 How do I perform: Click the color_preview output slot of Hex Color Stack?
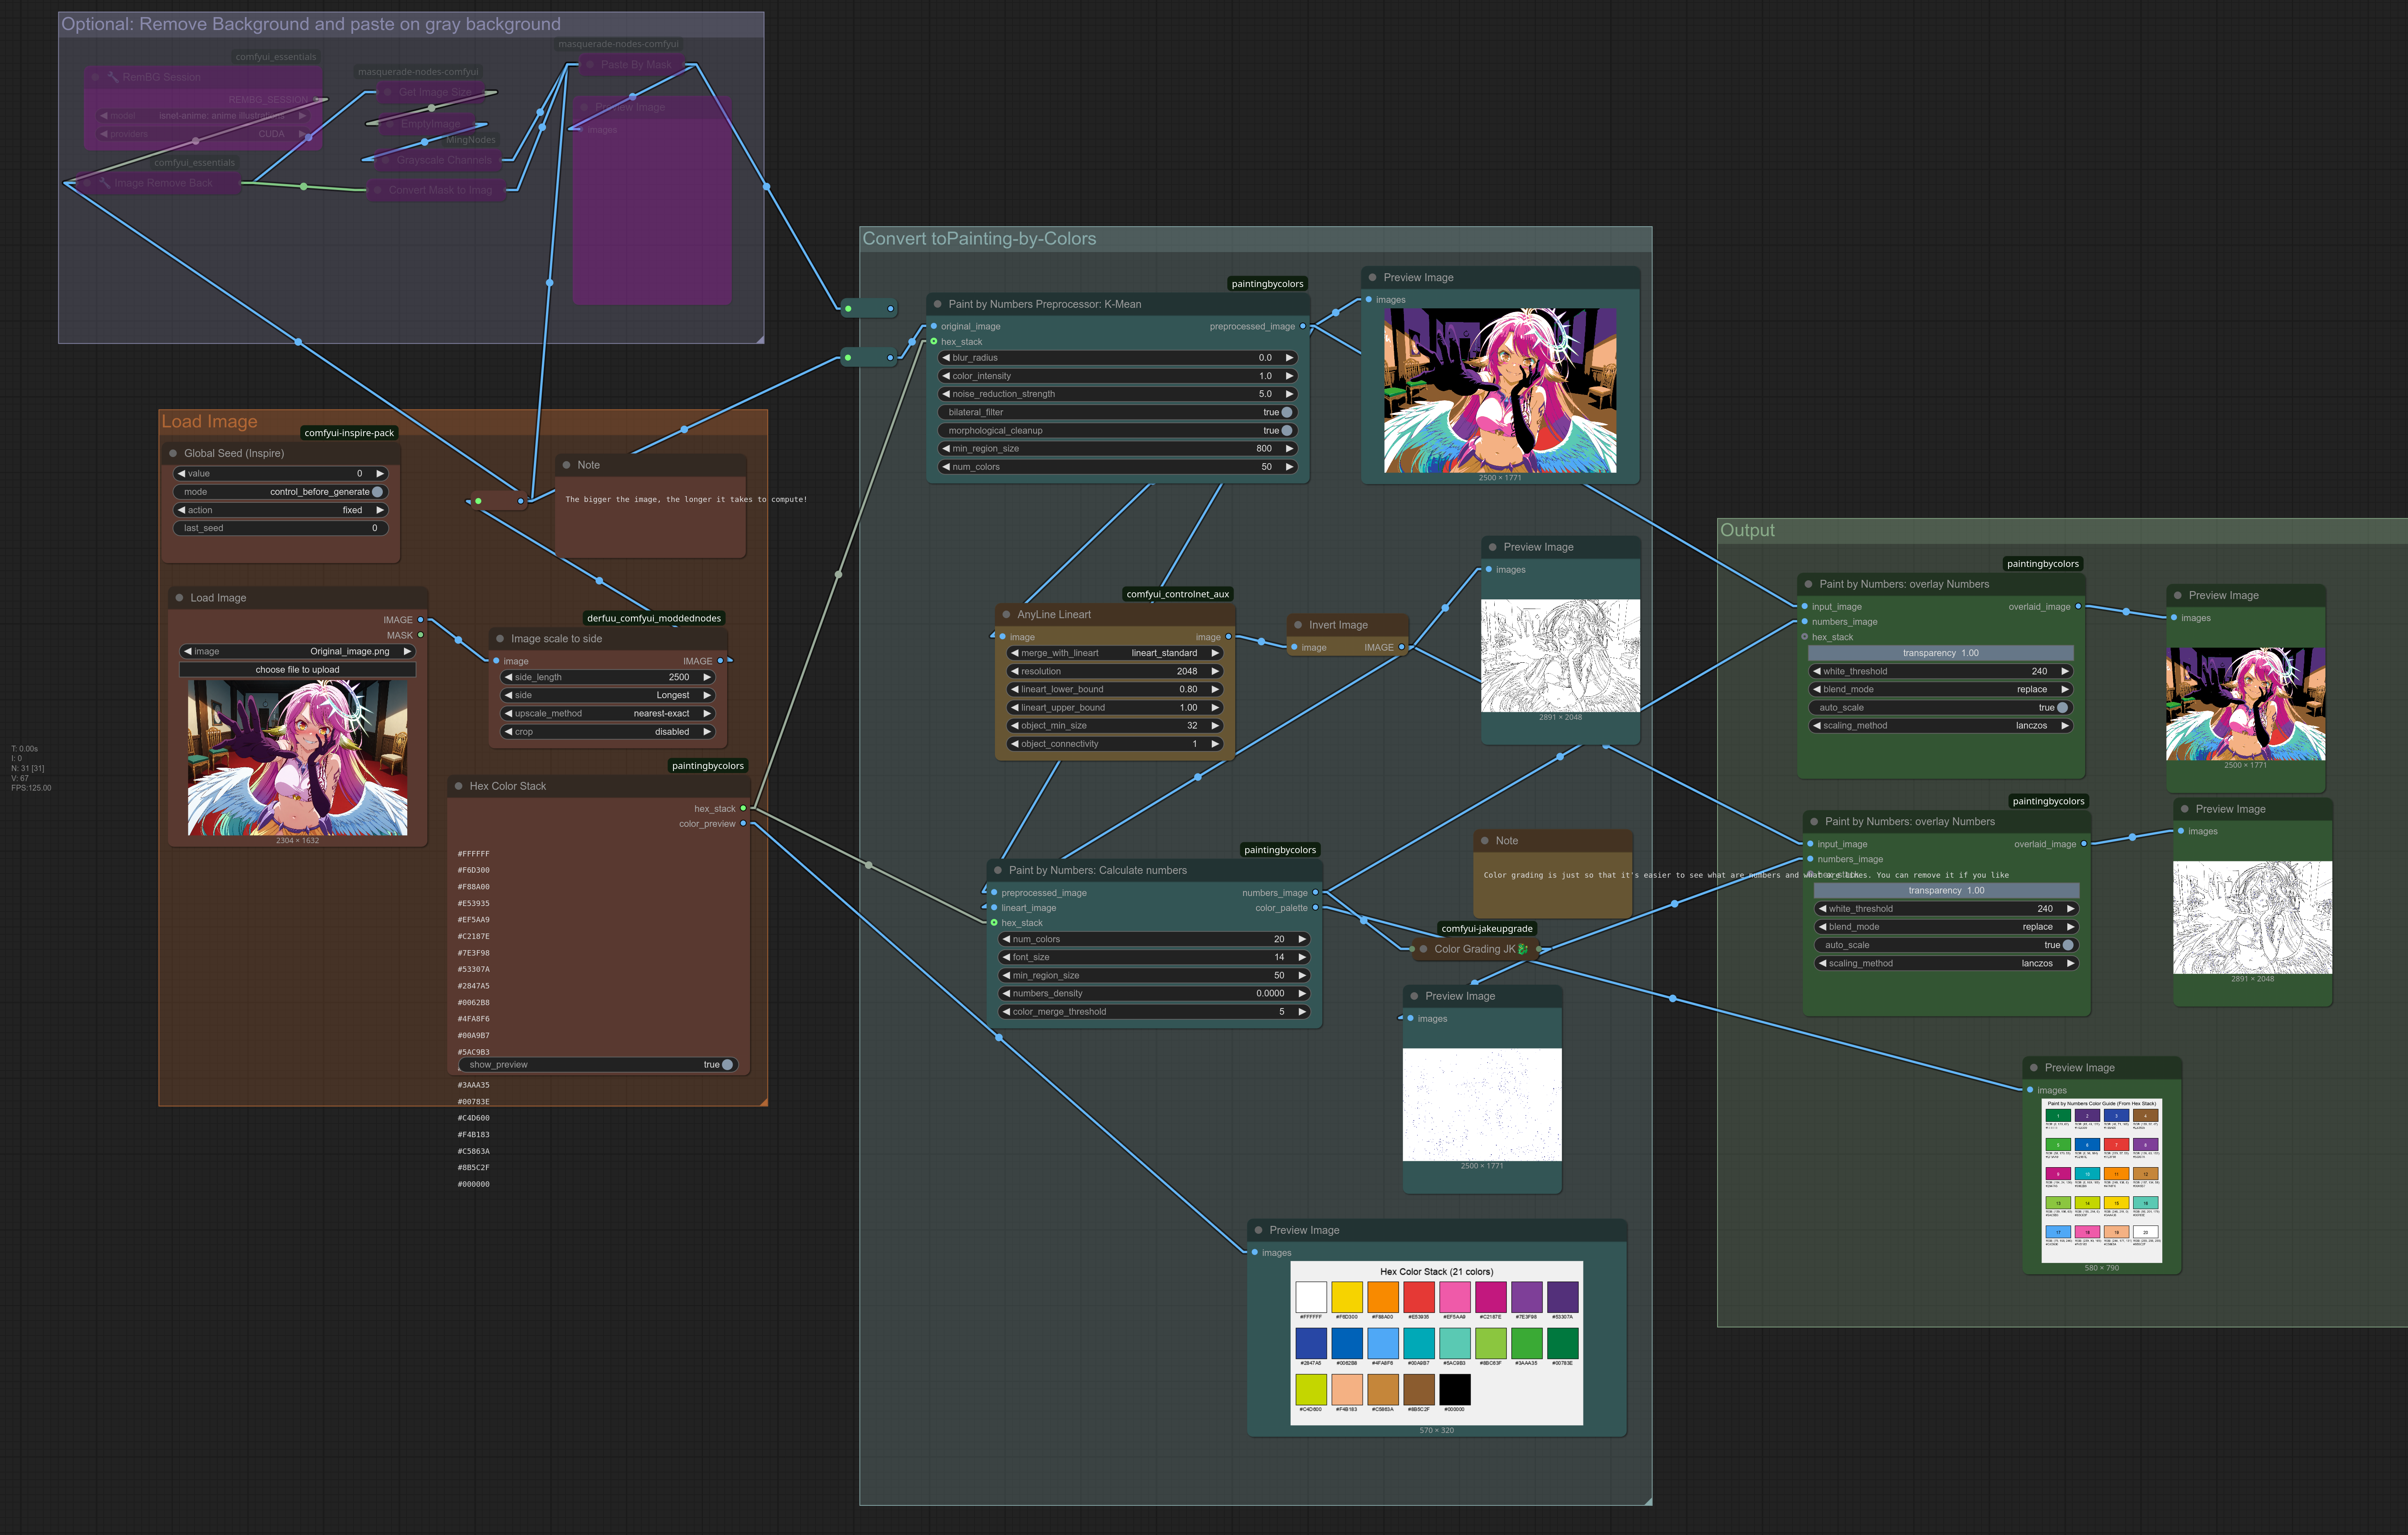743,823
